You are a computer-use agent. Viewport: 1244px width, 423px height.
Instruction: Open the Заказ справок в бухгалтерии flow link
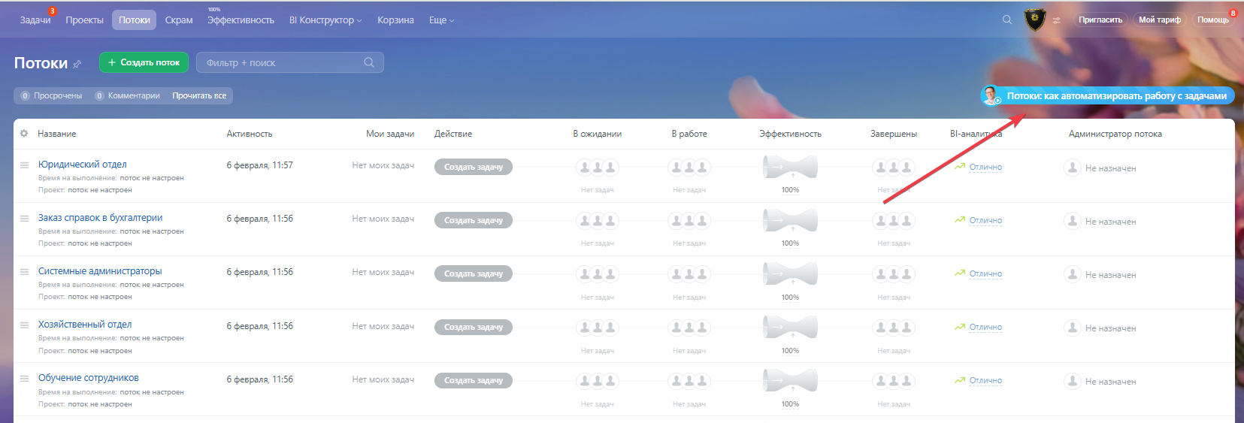tap(100, 218)
